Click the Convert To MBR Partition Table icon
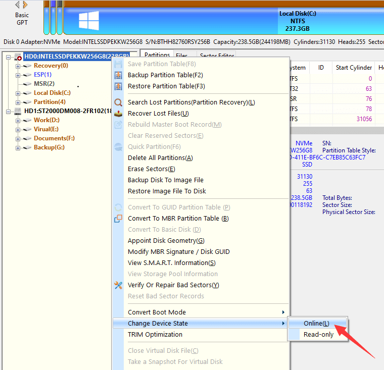The width and height of the screenshot is (384, 370). (118, 219)
